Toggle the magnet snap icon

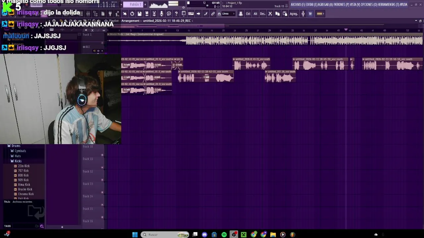(x=219, y=14)
